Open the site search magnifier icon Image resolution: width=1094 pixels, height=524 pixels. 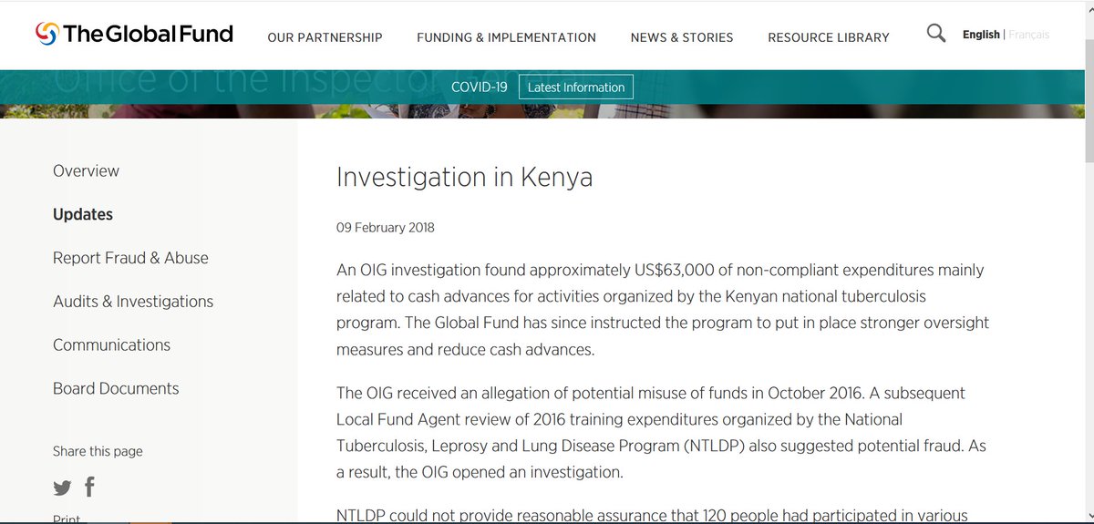click(935, 35)
